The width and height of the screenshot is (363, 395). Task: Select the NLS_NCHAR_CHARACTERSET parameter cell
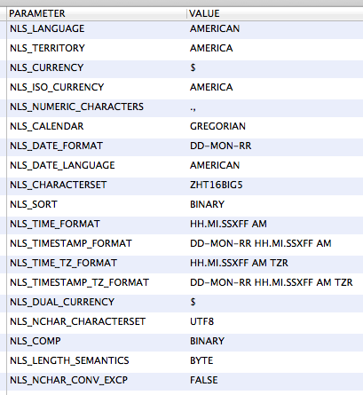97,321
